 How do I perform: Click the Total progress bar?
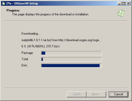(71, 59)
